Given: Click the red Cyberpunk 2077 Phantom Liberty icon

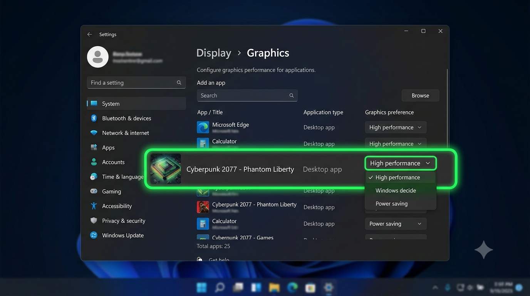Looking at the screenshot, I should pos(203,207).
